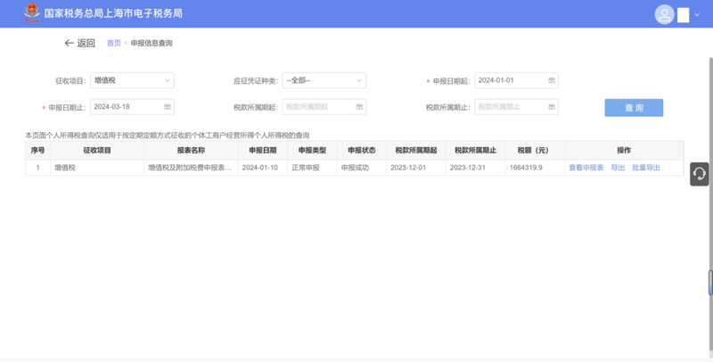Click the 报表名称 column header
This screenshot has width=713, height=362.
pos(191,151)
